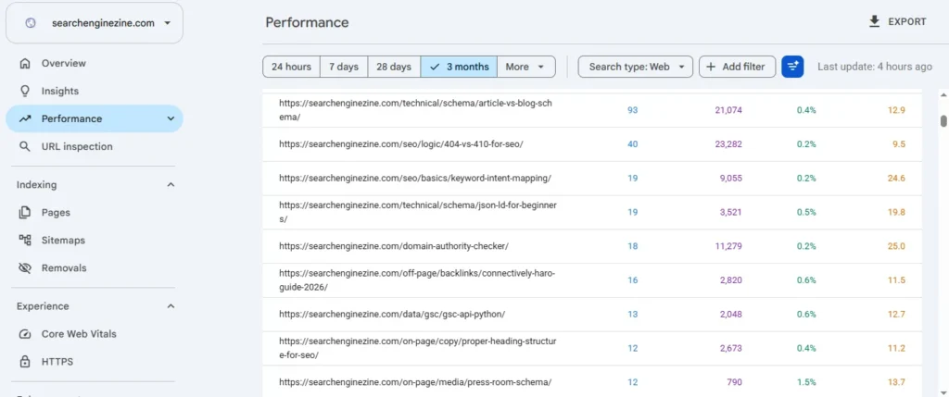Open the Sitemaps report
Screen dimensions: 949x397
tap(95, 240)
